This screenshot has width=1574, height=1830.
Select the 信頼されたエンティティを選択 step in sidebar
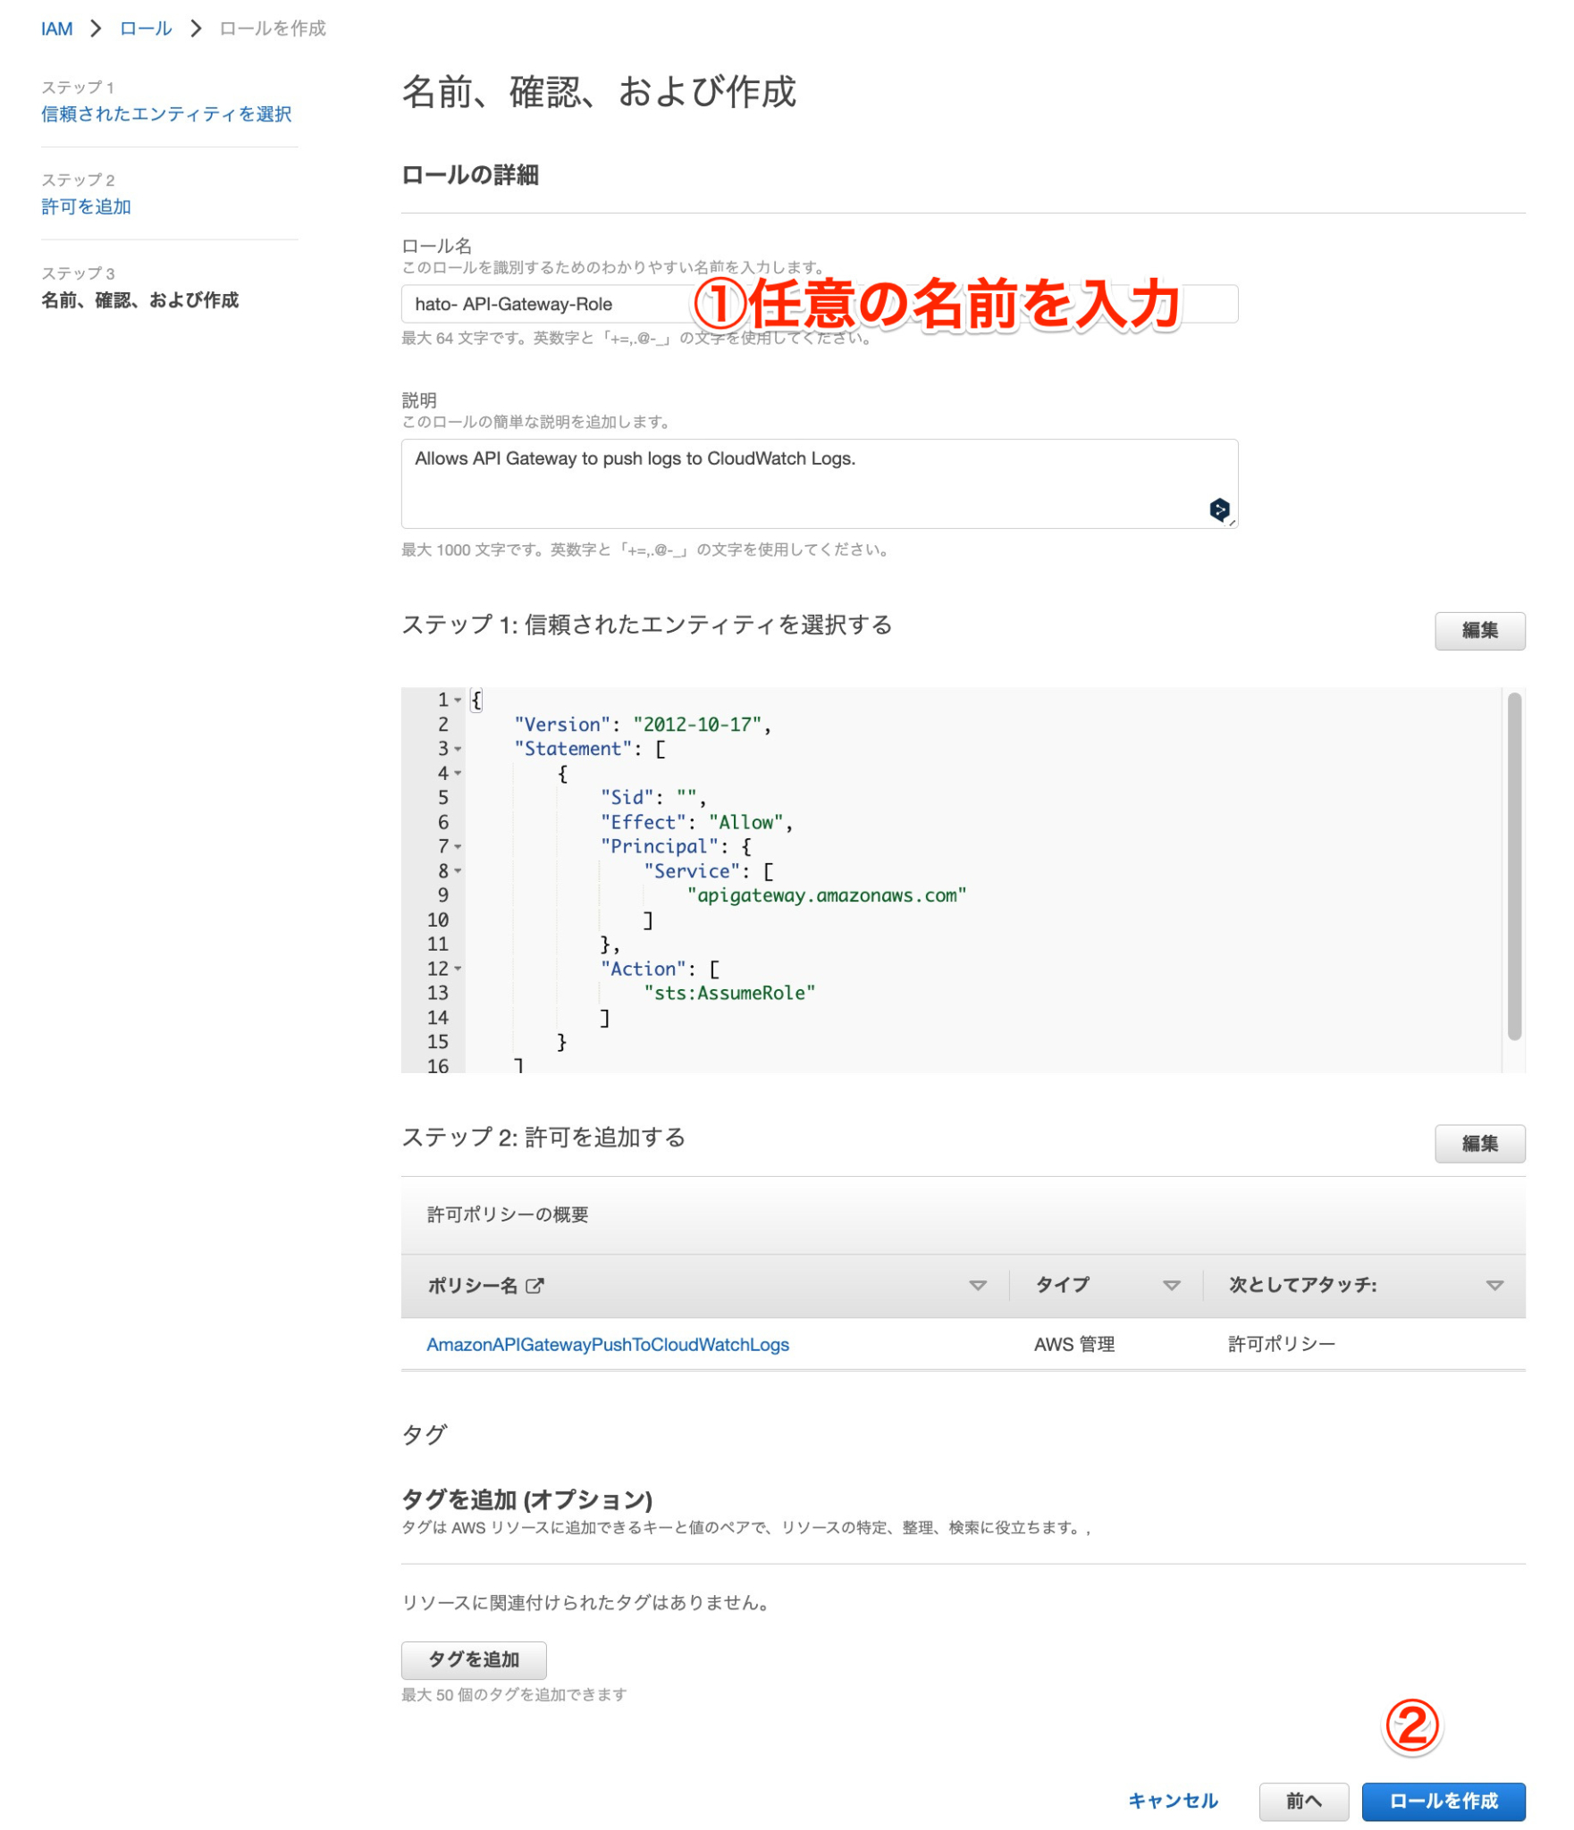point(166,113)
